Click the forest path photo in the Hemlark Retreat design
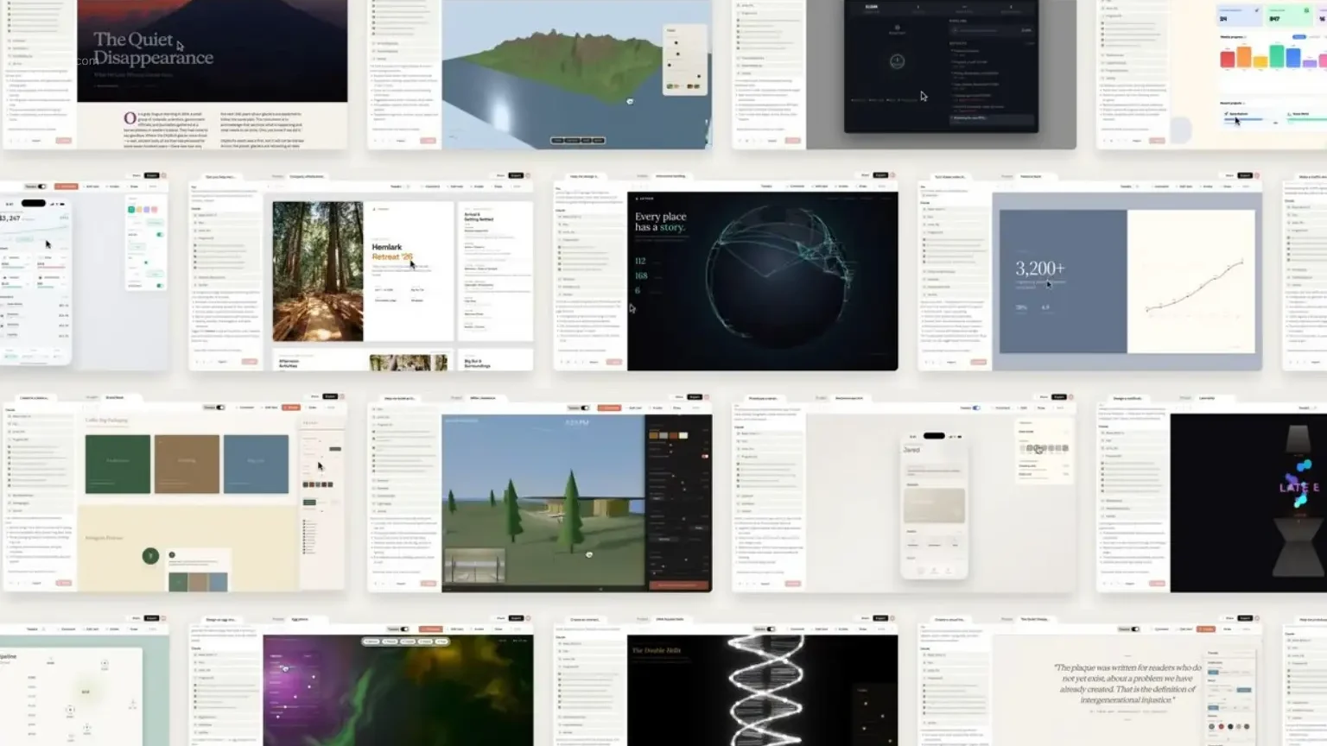The width and height of the screenshot is (1327, 746). [x=318, y=271]
